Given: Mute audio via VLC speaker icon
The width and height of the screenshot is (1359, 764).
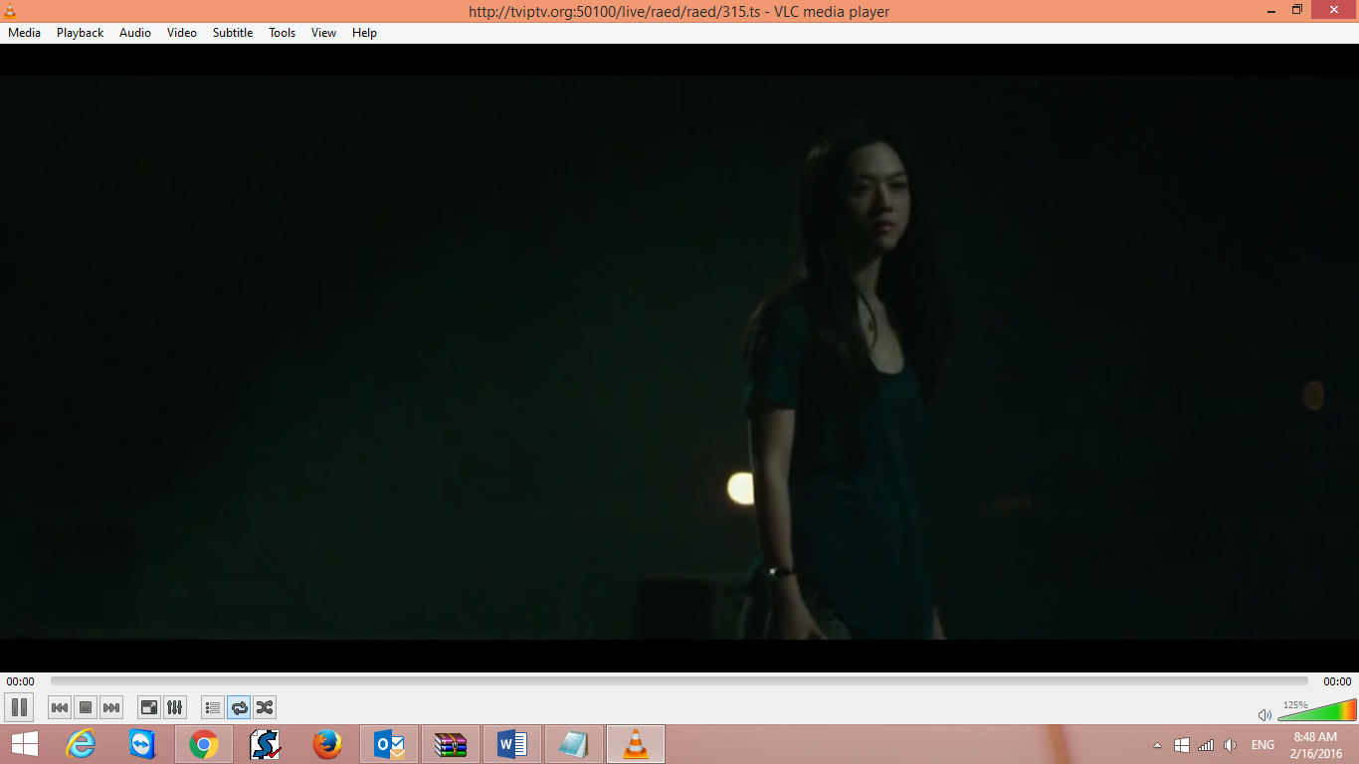Looking at the screenshot, I should point(1264,714).
